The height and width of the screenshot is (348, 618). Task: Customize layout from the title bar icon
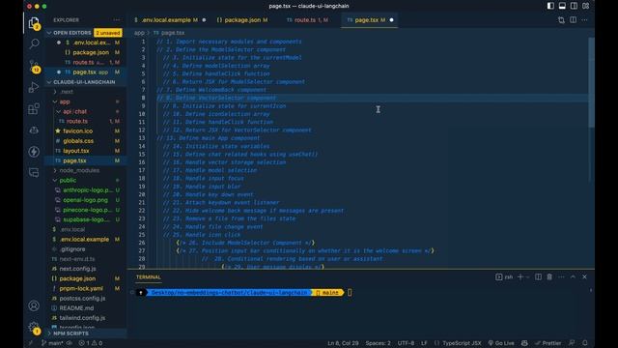586,6
